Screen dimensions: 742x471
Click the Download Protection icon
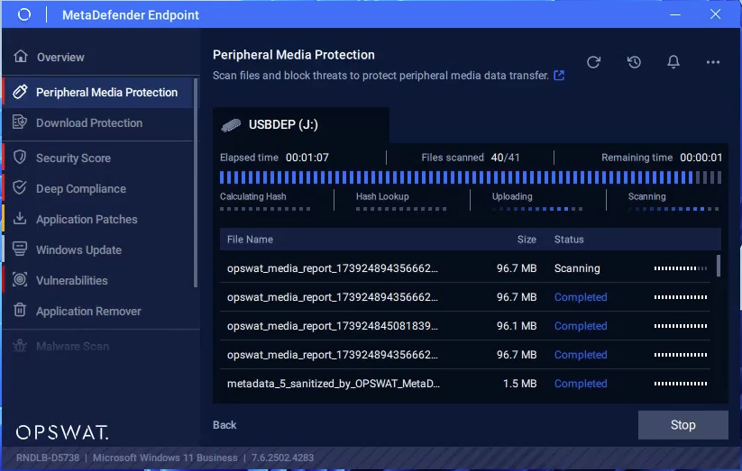point(20,122)
